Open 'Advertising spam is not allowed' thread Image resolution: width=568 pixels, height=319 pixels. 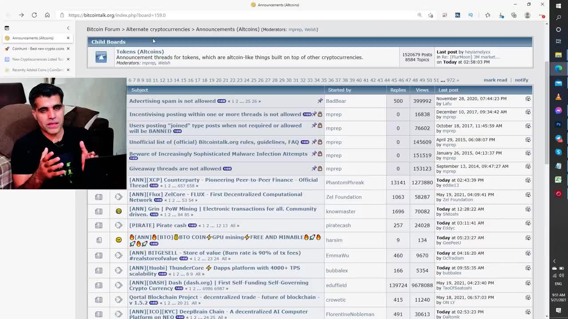(x=172, y=101)
